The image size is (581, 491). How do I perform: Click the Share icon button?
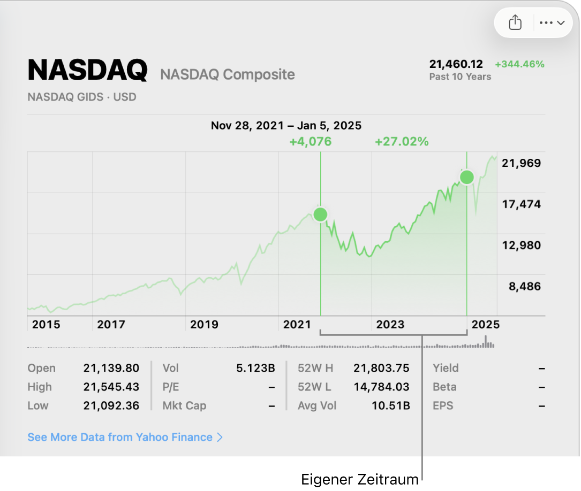click(515, 23)
